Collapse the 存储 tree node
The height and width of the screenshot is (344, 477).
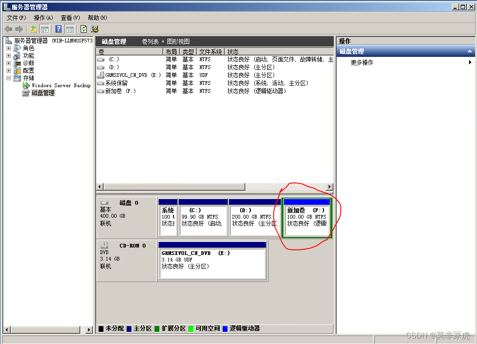coord(8,78)
